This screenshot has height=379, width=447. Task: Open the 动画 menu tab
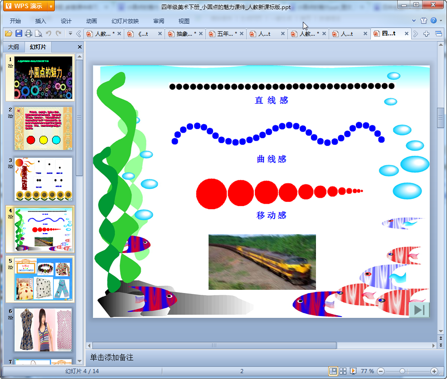click(92, 21)
